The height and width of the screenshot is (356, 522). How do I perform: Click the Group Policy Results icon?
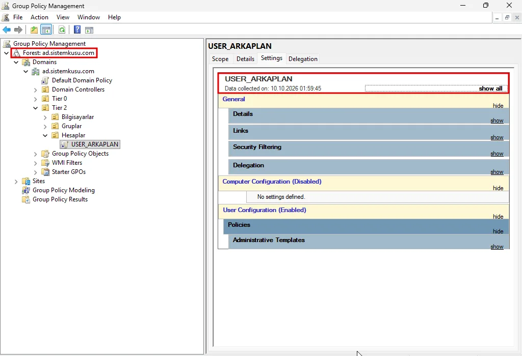click(x=26, y=199)
